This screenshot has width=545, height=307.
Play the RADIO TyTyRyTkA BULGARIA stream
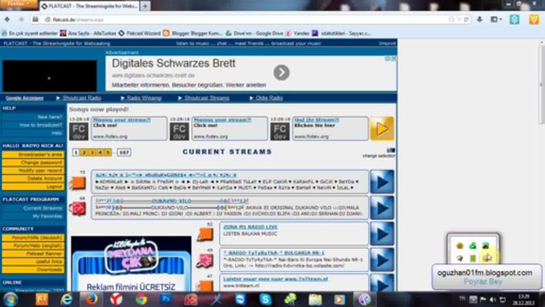pyautogui.click(x=382, y=260)
